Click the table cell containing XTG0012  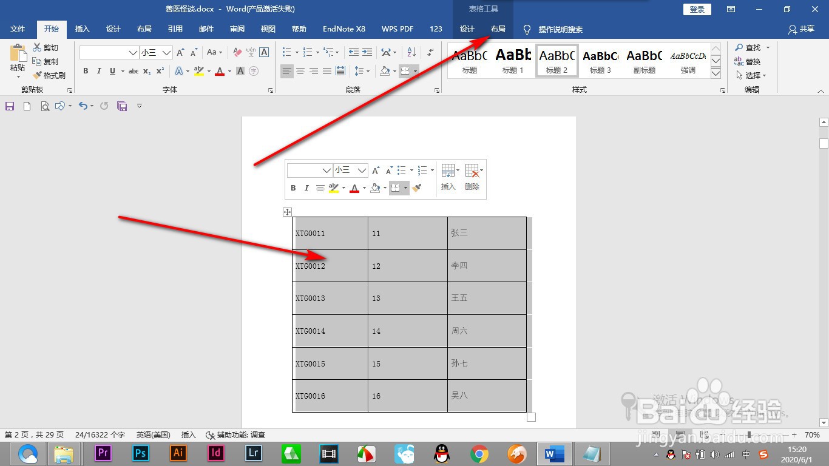330,266
